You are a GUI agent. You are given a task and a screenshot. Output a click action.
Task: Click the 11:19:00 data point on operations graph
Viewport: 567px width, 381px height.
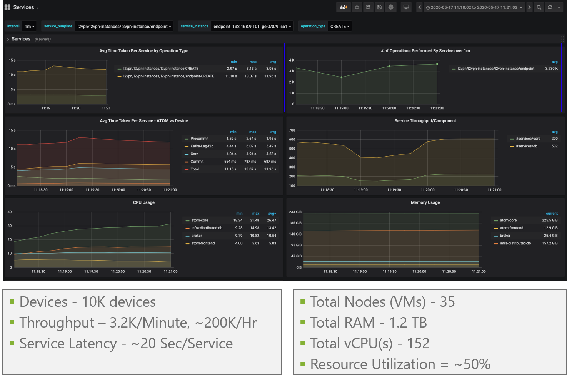[341, 77]
